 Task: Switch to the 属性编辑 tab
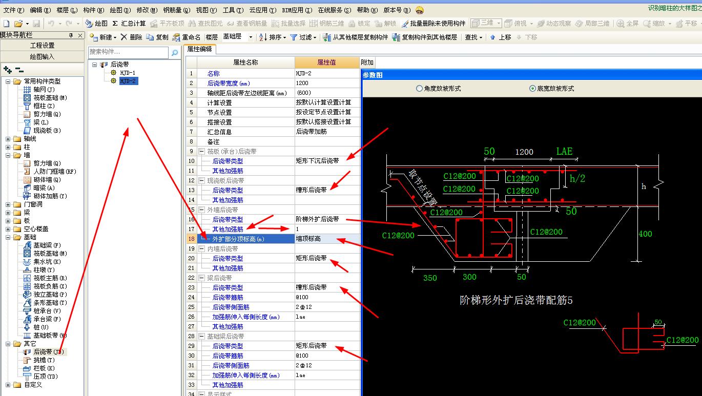click(x=199, y=49)
